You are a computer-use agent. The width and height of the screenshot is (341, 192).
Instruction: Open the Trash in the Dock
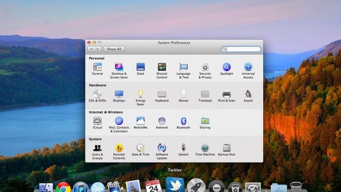coord(296,187)
